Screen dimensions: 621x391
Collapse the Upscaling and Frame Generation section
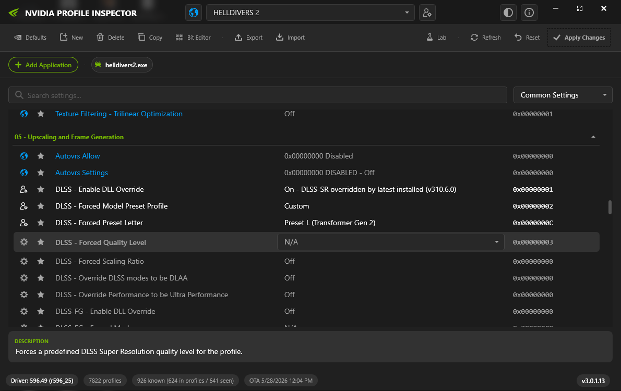(x=593, y=137)
